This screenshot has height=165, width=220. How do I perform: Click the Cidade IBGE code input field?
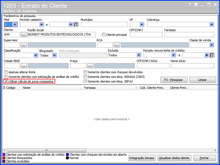pos(12,66)
